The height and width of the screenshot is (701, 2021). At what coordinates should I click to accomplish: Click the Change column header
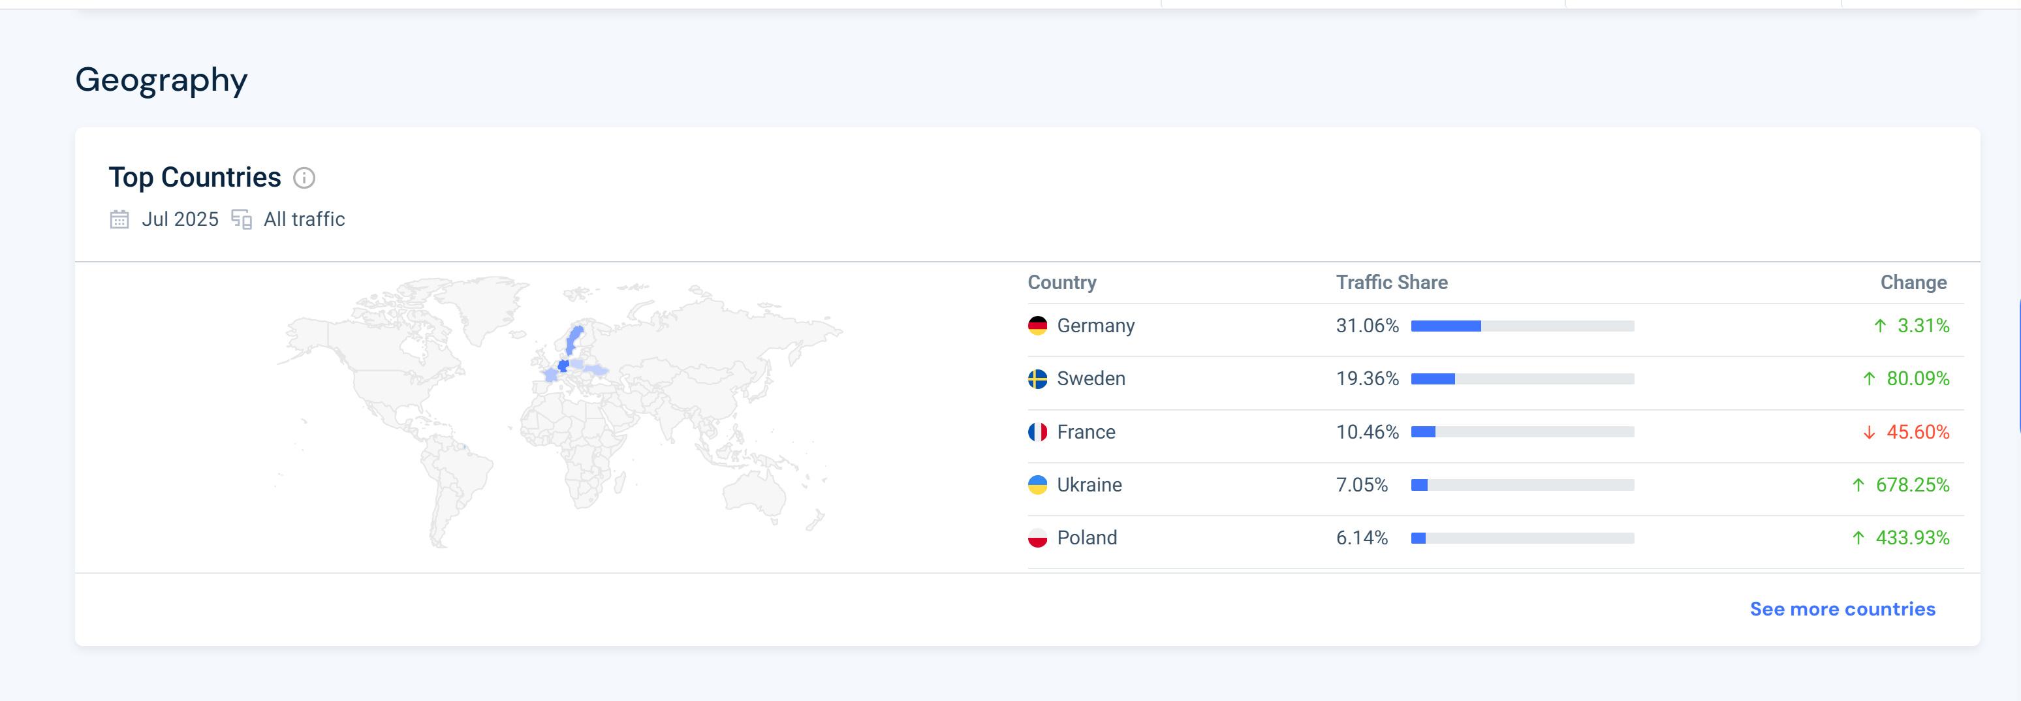point(1913,282)
